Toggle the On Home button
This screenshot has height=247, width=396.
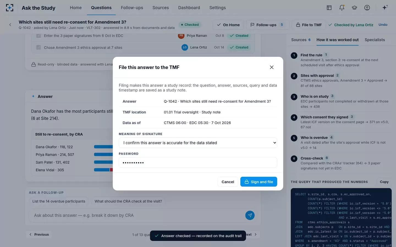[x=228, y=25]
